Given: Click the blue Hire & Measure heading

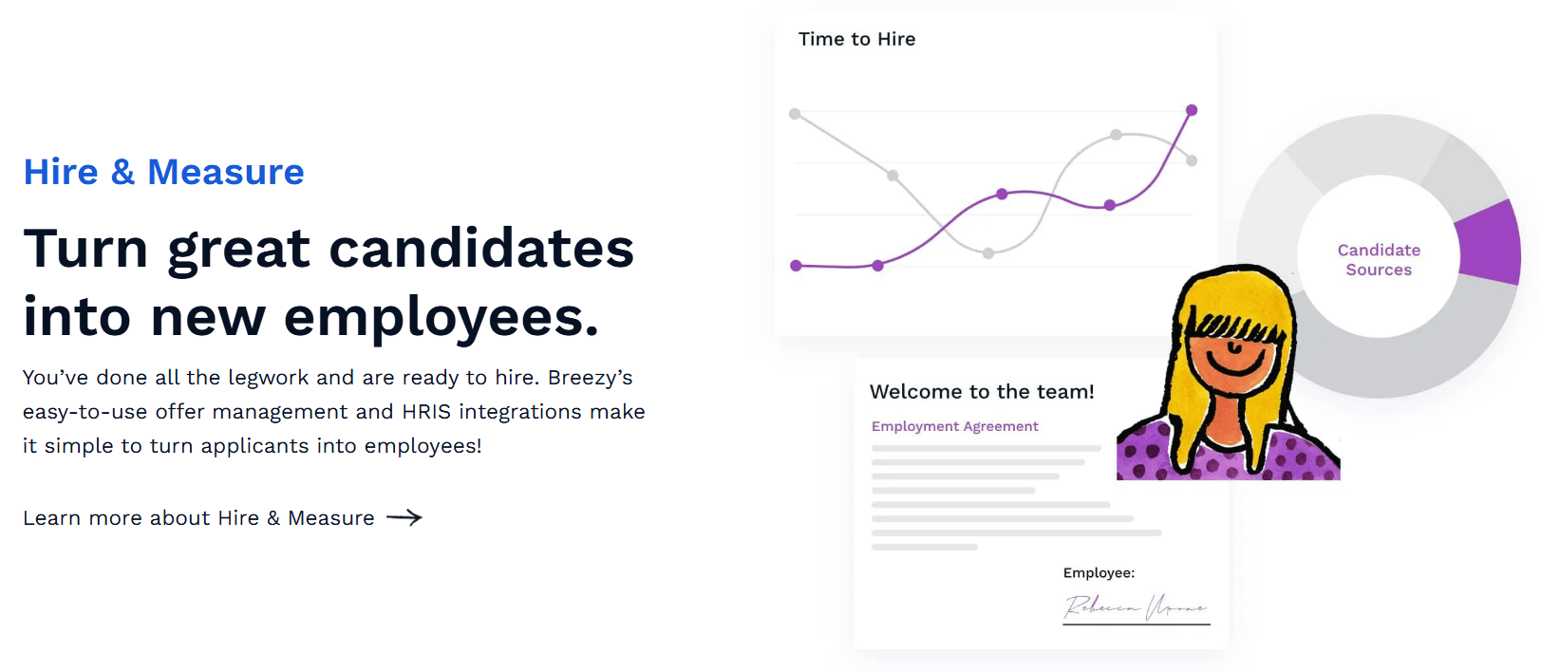Looking at the screenshot, I should tap(163, 172).
